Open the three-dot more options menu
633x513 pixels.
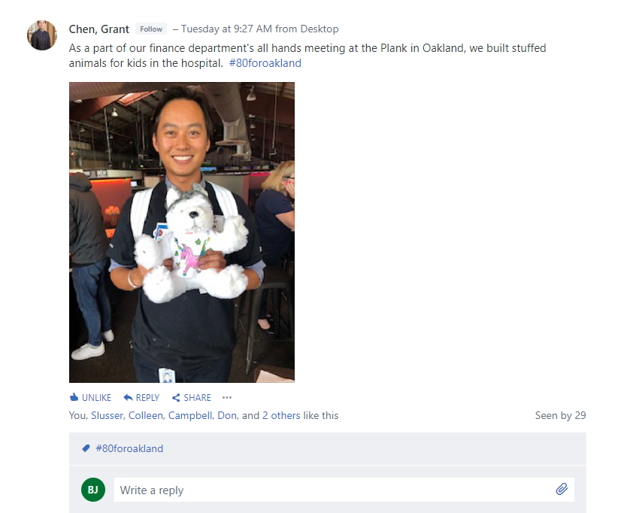tap(227, 398)
